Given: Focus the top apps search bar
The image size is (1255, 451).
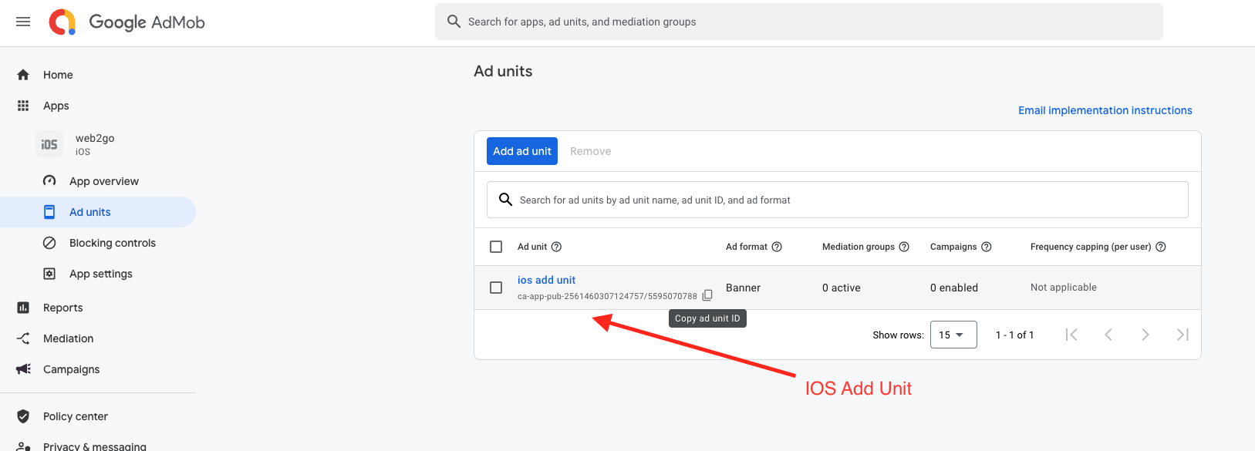Looking at the screenshot, I should 798,22.
